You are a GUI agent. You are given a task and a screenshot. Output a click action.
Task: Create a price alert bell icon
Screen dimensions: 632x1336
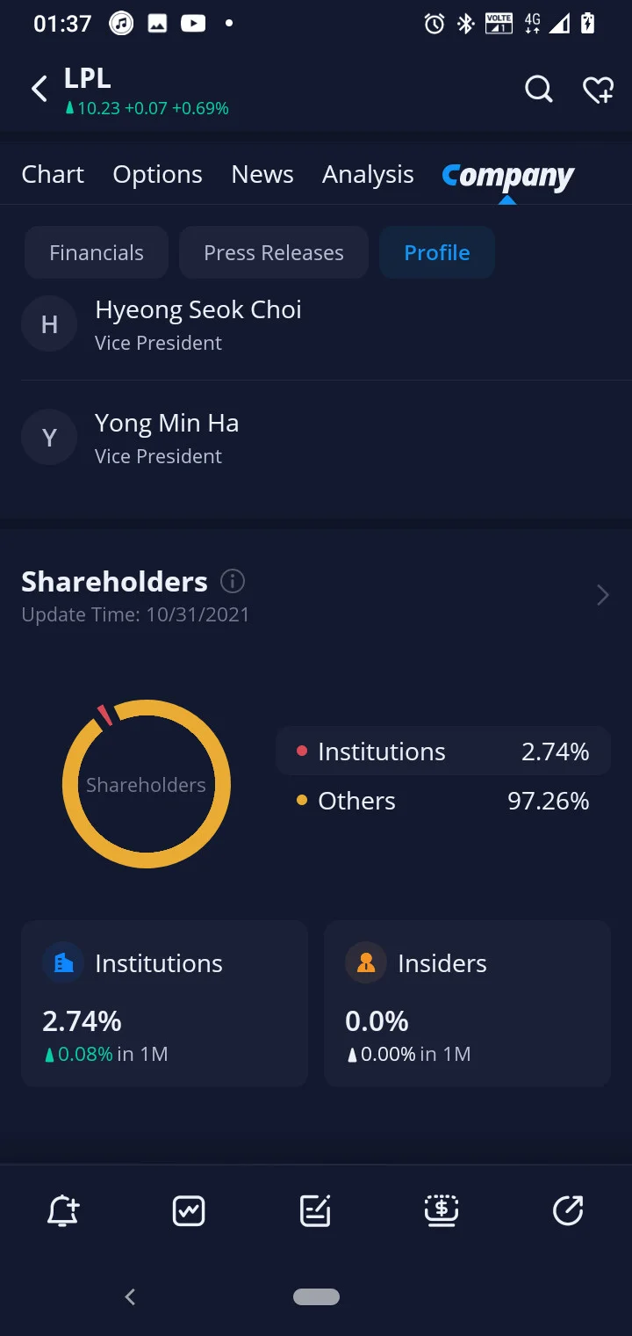coord(63,1211)
